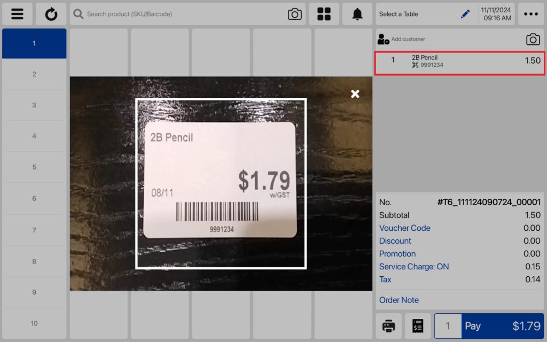This screenshot has height=342, width=547.
Task: Select category tab 1
Action: pyautogui.click(x=34, y=44)
